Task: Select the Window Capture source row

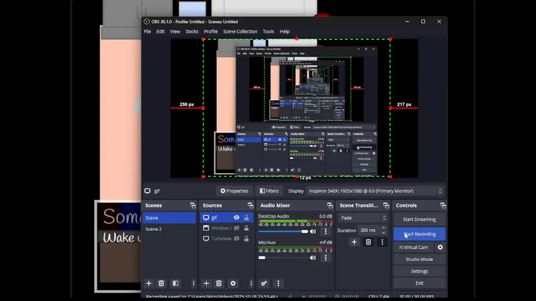Action: (227, 228)
